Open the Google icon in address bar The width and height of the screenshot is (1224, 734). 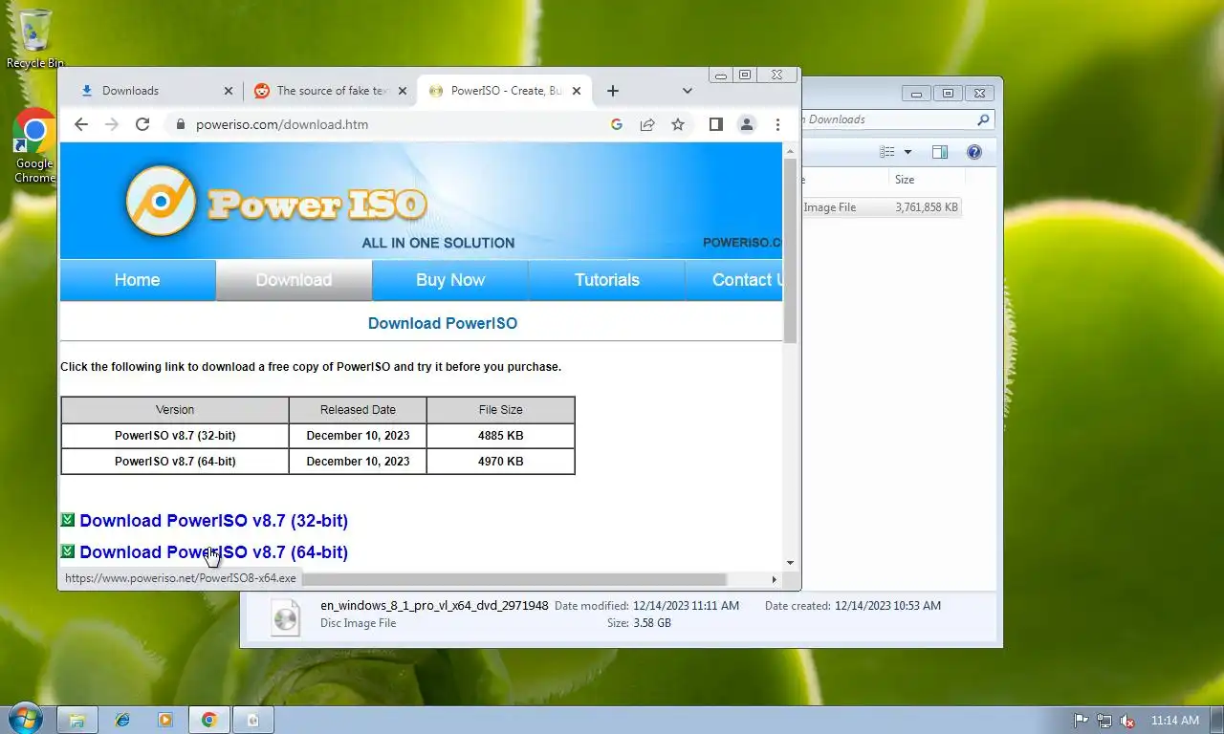[x=617, y=124]
